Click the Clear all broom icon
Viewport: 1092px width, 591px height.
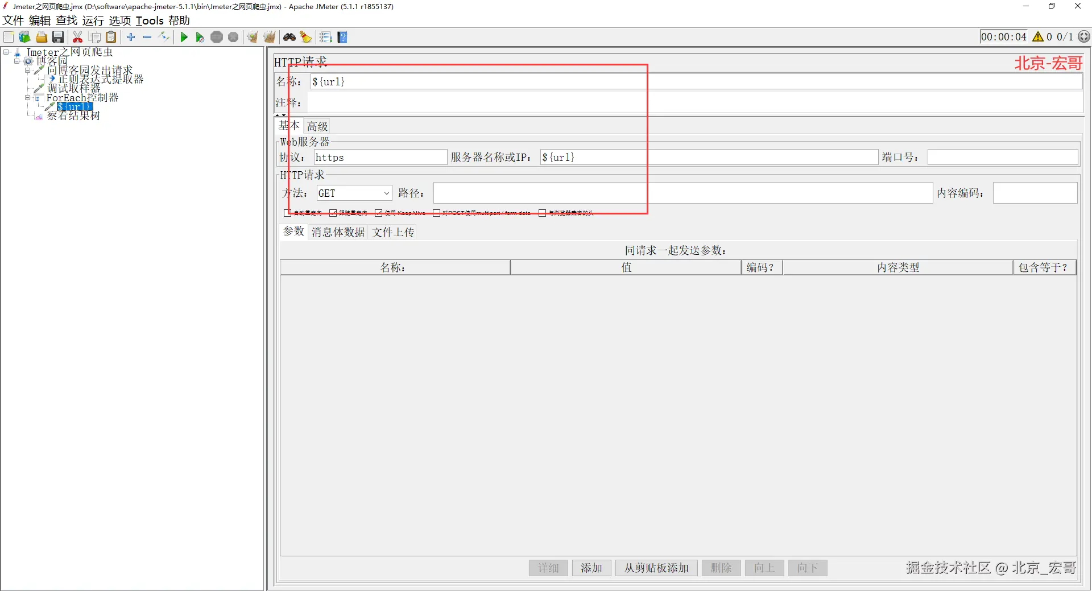point(270,37)
